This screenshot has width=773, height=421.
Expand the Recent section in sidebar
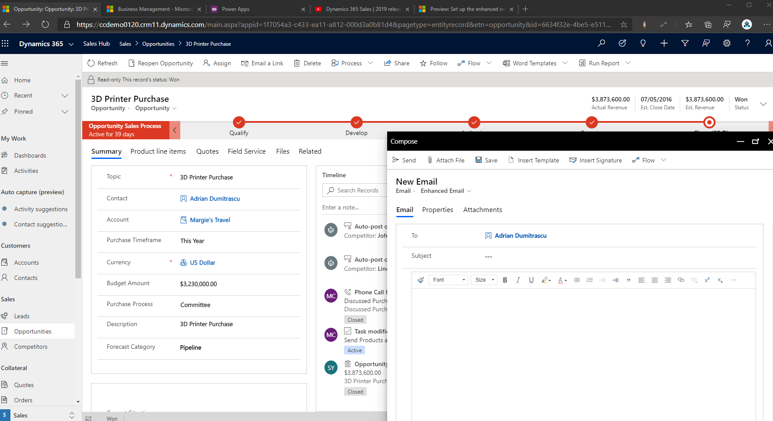click(x=65, y=96)
